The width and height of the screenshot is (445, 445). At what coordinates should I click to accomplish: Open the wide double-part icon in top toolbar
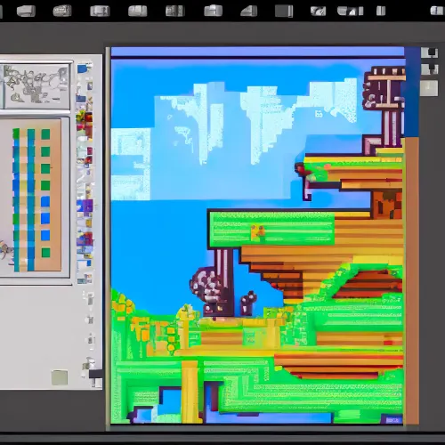point(351,12)
